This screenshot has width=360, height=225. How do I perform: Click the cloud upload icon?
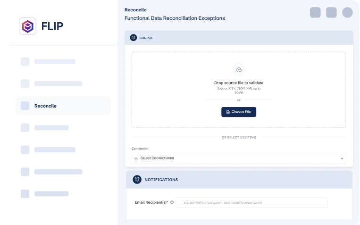239,70
